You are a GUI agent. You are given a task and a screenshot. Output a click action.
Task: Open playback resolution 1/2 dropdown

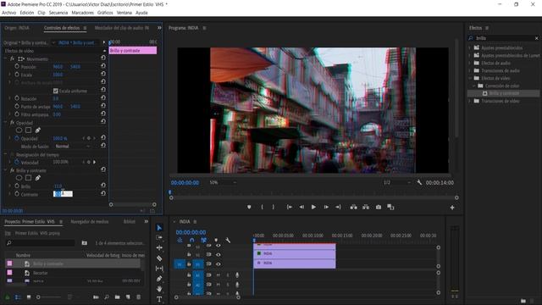pos(397,182)
